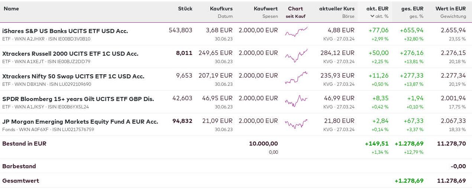472x192 pixels.
Task: Sort table by the Name column header
Action: (11, 9)
